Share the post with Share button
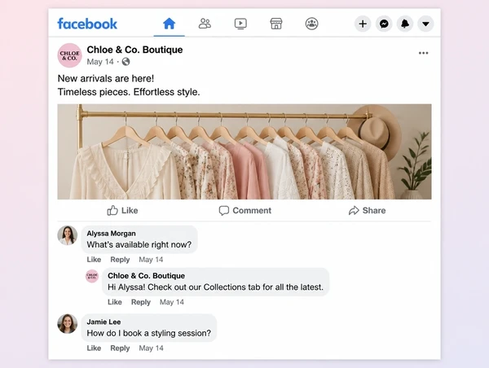This screenshot has width=489, height=368. click(367, 211)
